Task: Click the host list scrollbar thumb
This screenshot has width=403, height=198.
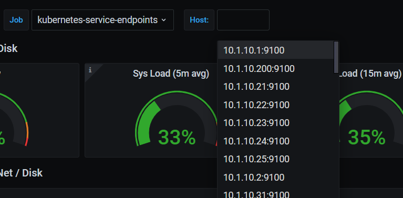Action: [x=336, y=57]
